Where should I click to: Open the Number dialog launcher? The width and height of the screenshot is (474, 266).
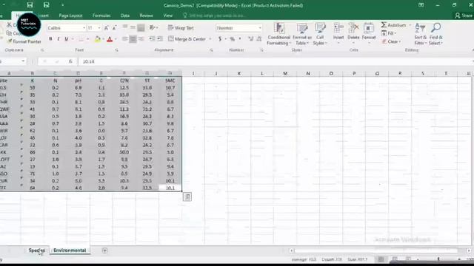coord(261,50)
